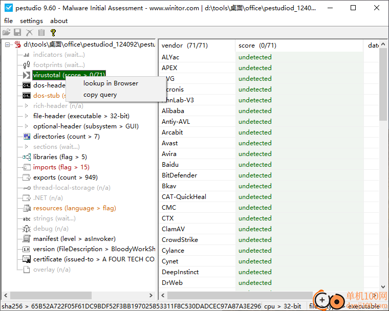Click the manifest document icon
Viewport: 389px width, 311px height.
point(27,239)
